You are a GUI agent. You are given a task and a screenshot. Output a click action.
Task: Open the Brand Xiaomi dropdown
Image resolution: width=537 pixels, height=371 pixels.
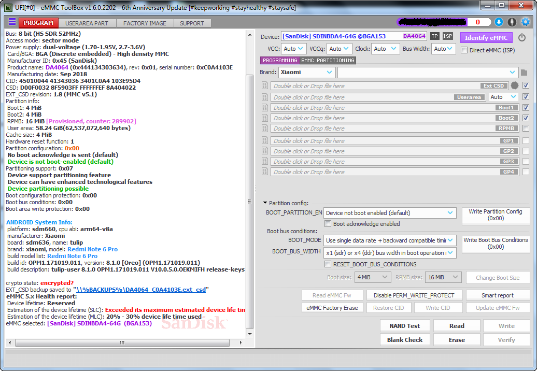tap(306, 72)
